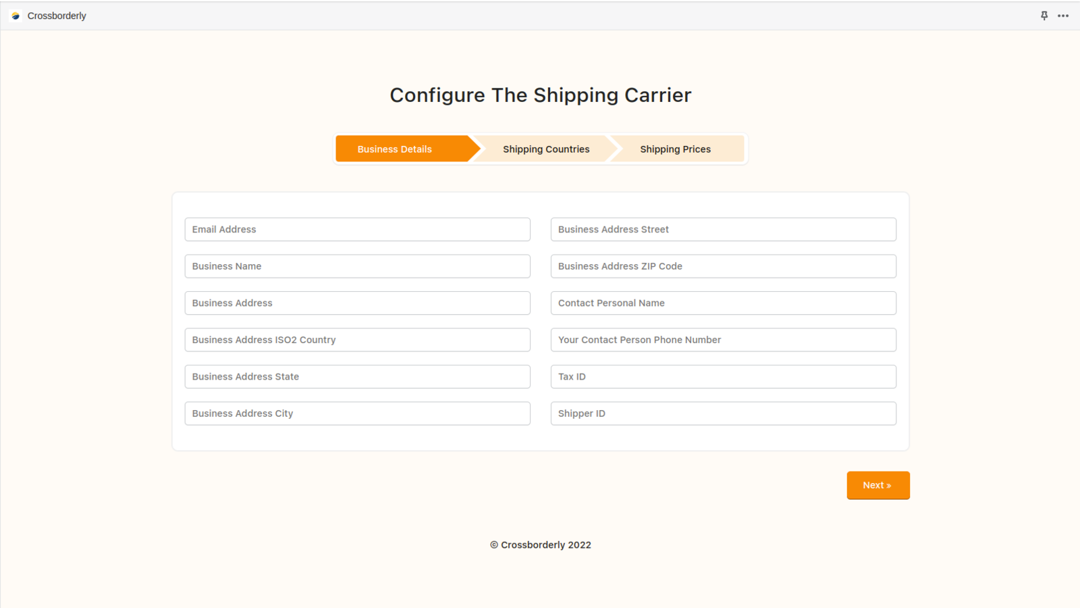Open the three-dots more options menu

tap(1063, 16)
